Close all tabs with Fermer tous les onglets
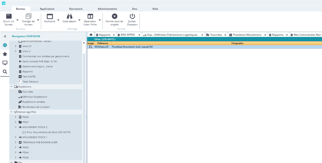The width and height of the screenshot is (322, 163). 114,16
